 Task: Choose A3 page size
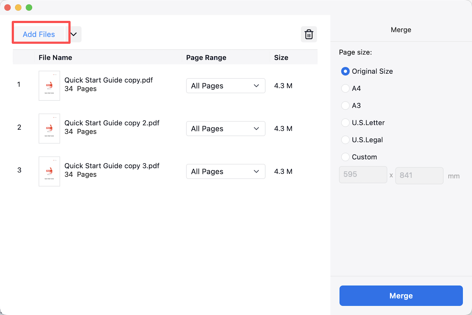pyautogui.click(x=345, y=105)
